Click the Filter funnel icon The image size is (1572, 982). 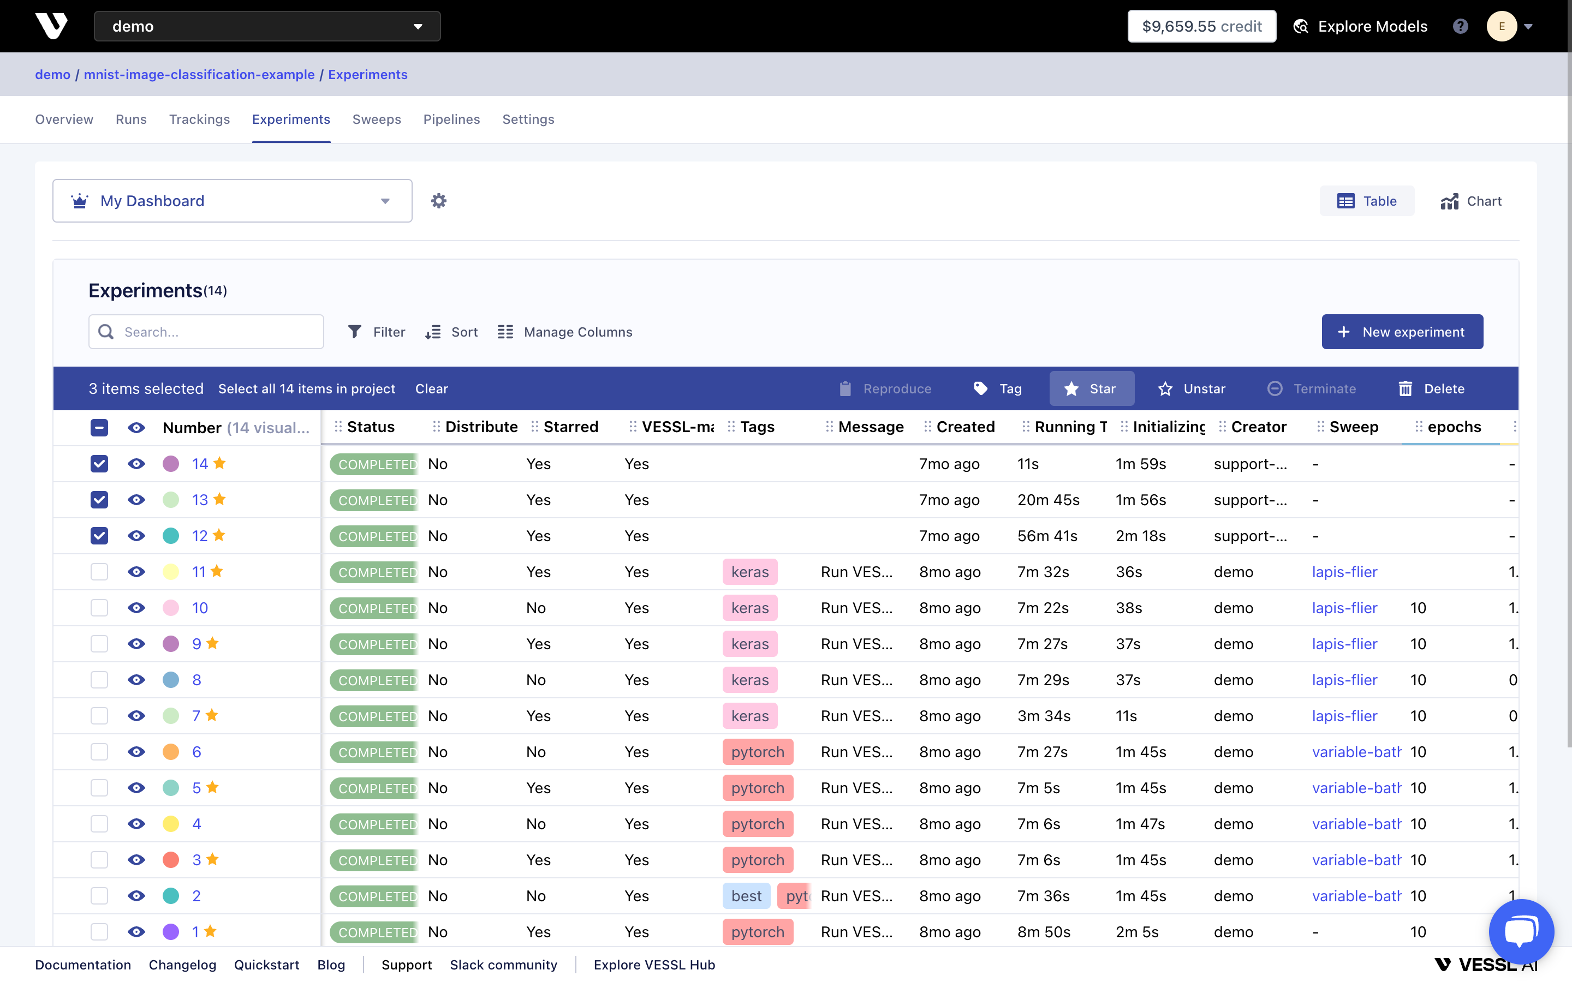pos(355,332)
